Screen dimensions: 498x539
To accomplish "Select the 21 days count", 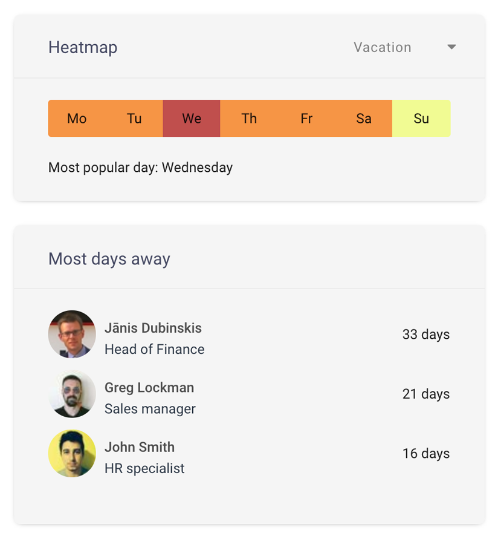I will click(425, 394).
